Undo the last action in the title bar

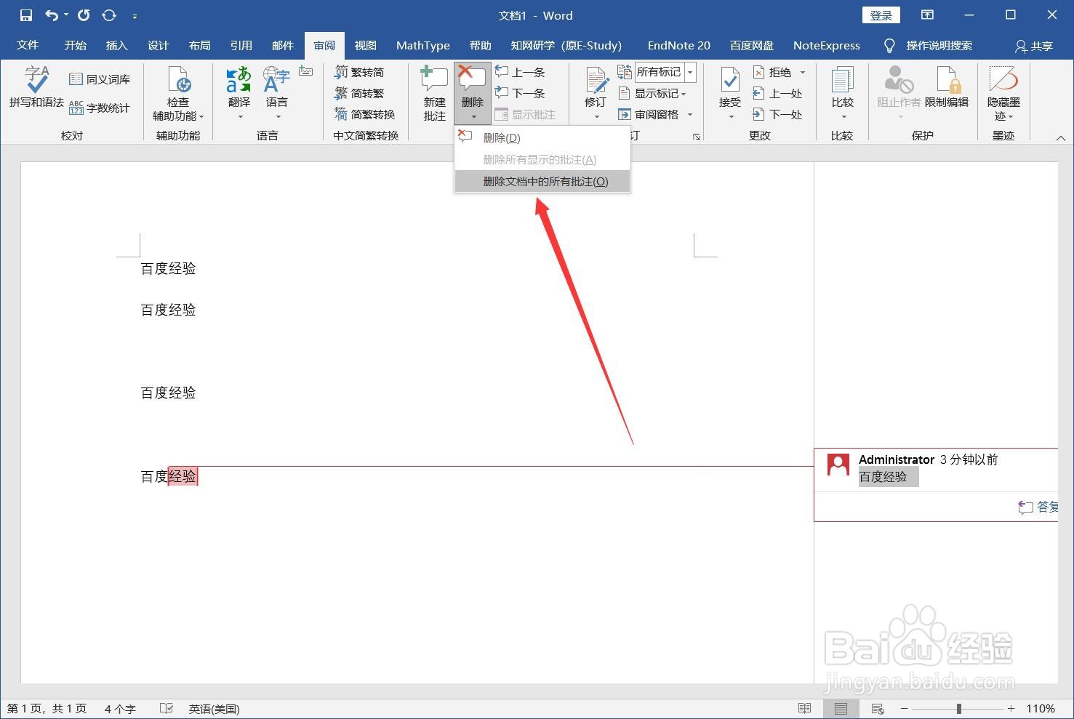tap(51, 15)
